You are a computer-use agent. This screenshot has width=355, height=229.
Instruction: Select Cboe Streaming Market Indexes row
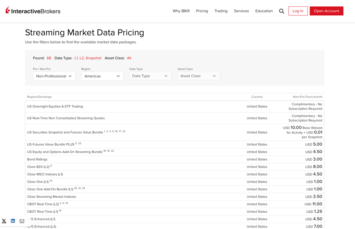(x=175, y=197)
